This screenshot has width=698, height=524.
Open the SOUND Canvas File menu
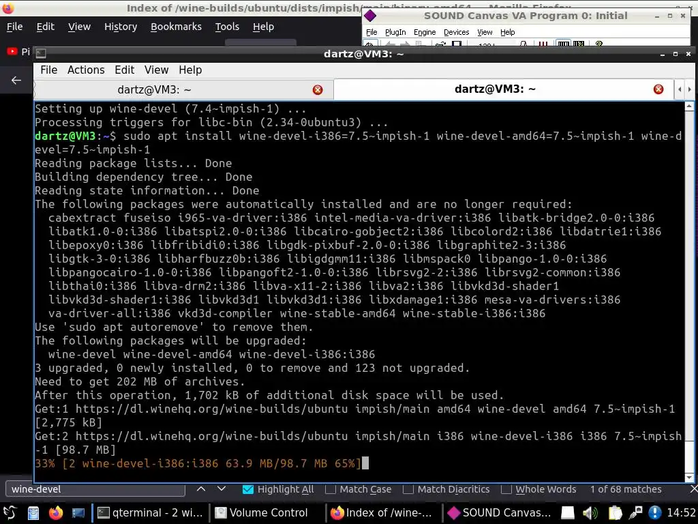[371, 32]
